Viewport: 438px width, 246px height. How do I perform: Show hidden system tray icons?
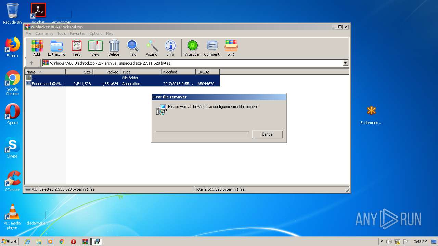pyautogui.click(x=382, y=242)
